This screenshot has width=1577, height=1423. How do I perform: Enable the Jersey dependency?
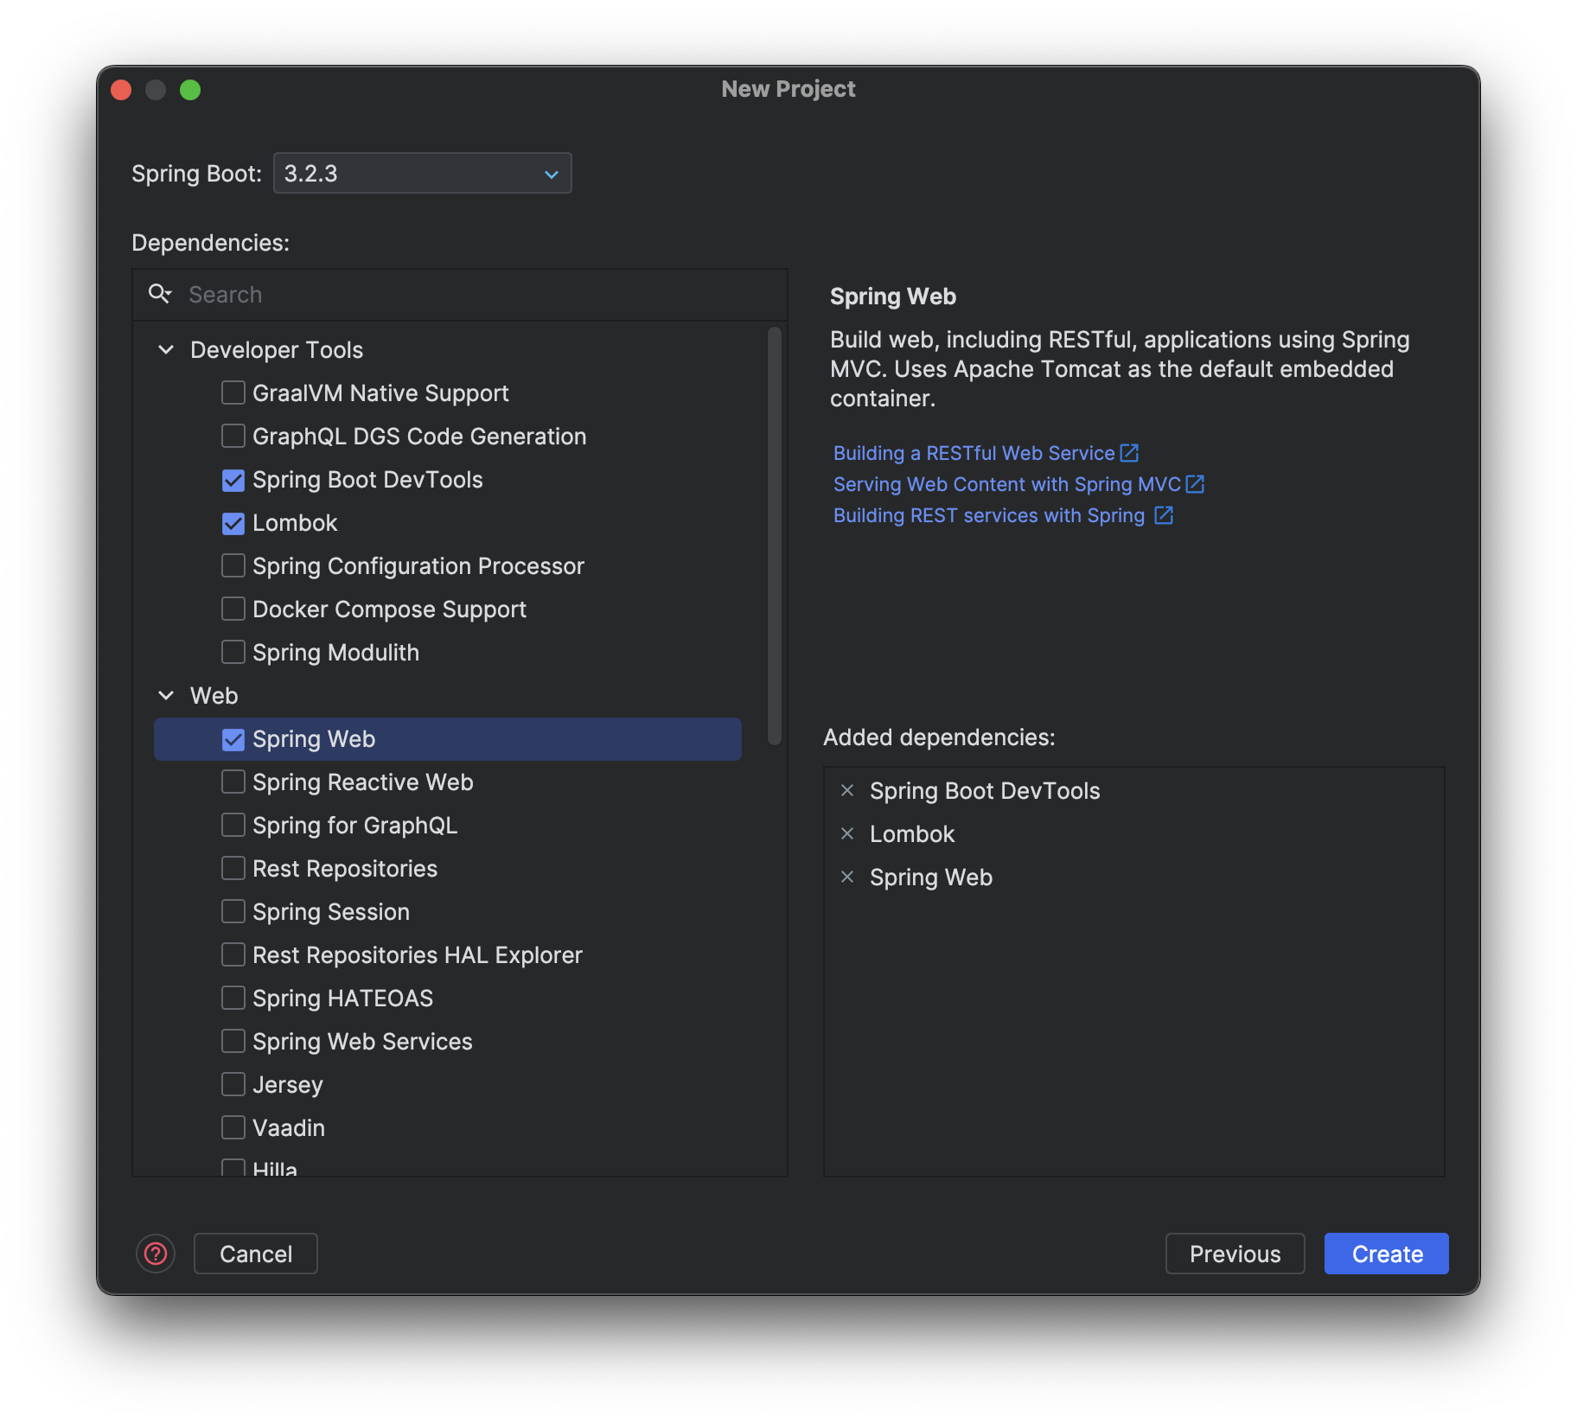233,1084
